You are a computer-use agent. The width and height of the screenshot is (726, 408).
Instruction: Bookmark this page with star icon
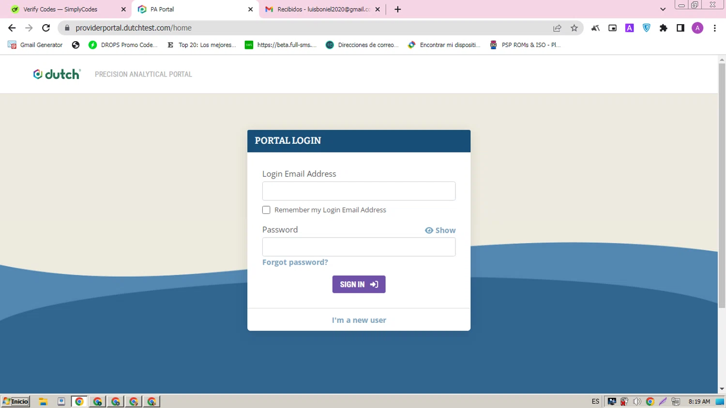pos(574,28)
